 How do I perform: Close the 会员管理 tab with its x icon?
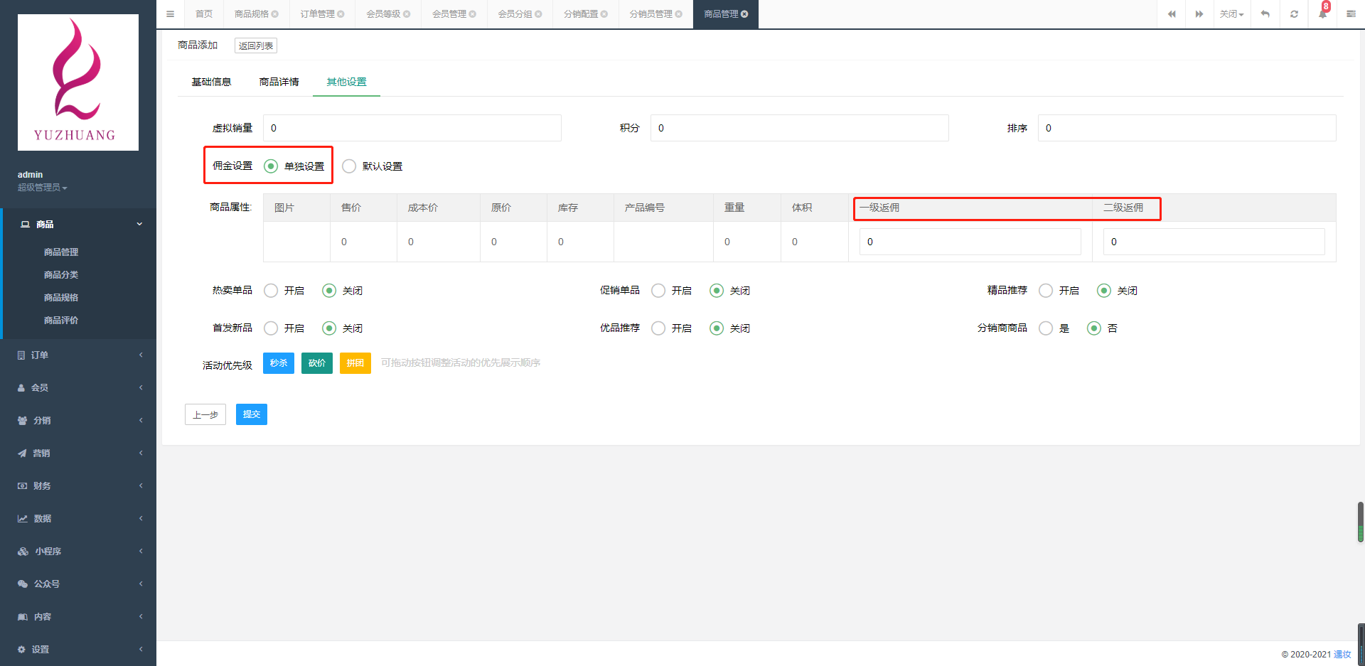(473, 14)
